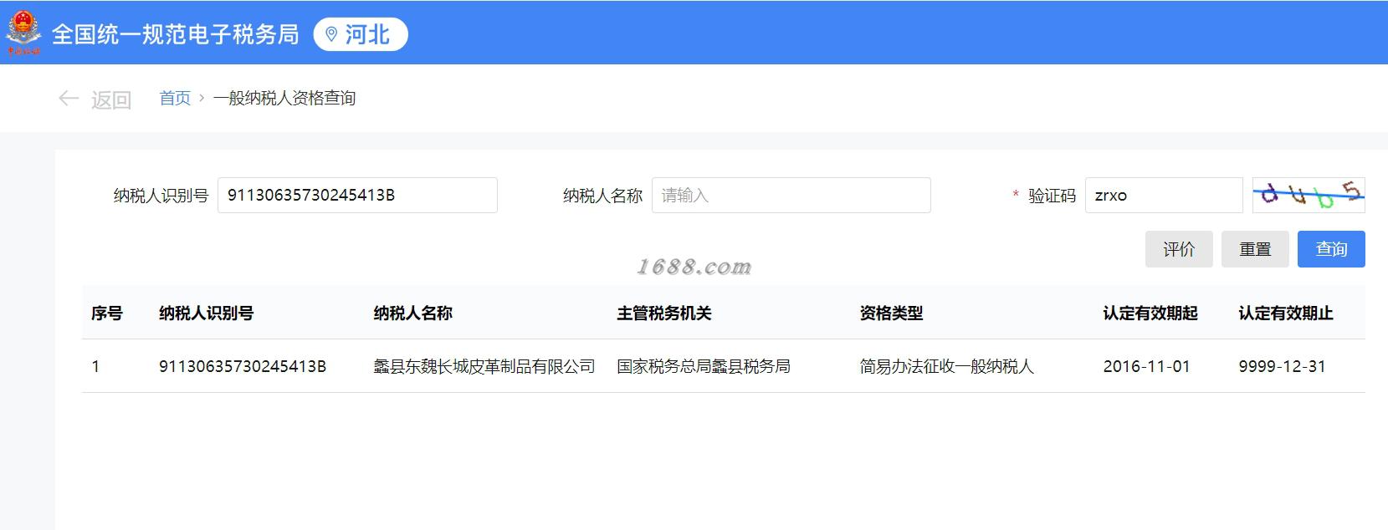Click the location pin icon beside 河北
Viewport: 1388px width, 530px height.
(331, 34)
